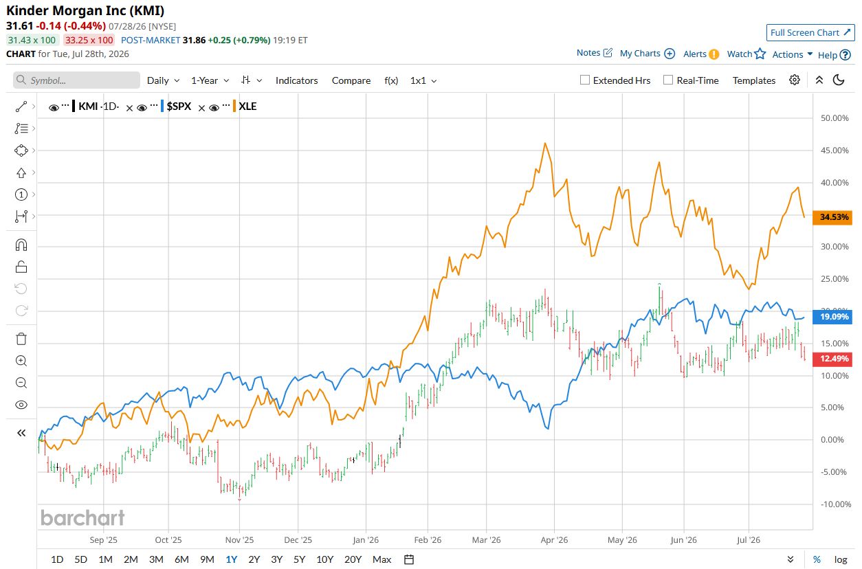Expand the shapes tools flyout arrow
Image resolution: width=862 pixels, height=569 pixels.
click(34, 150)
